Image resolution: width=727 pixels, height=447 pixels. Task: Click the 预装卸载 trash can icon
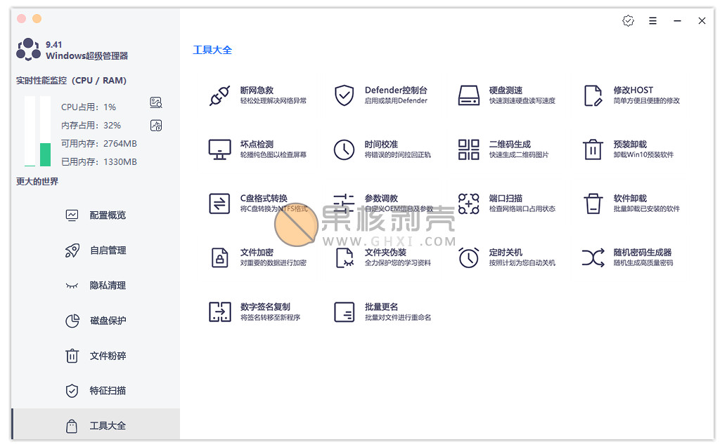pyautogui.click(x=593, y=149)
